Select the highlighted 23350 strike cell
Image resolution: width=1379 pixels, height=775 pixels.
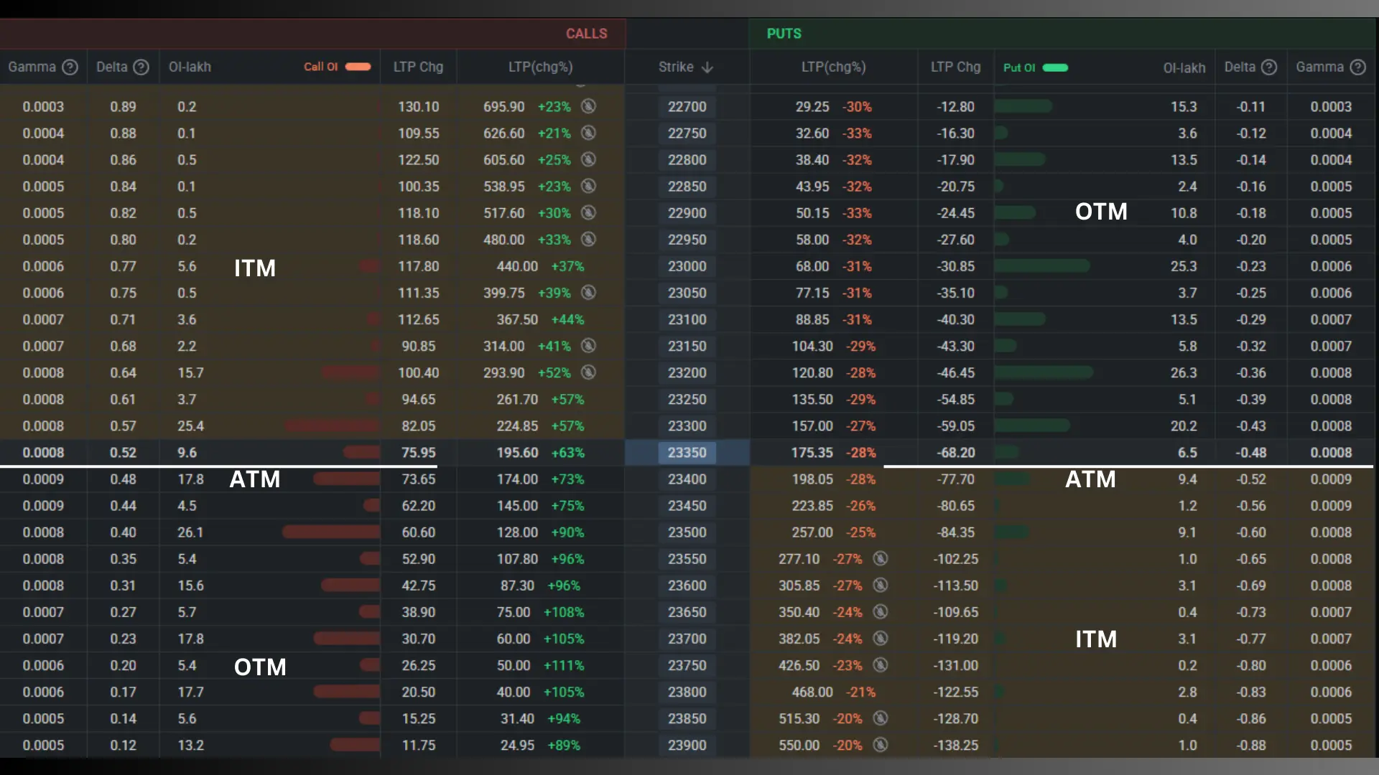point(687,453)
